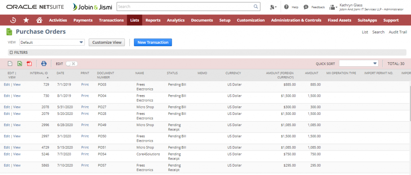Open the Transactions menu
Viewport: 411px width, 175px height.
click(111, 20)
